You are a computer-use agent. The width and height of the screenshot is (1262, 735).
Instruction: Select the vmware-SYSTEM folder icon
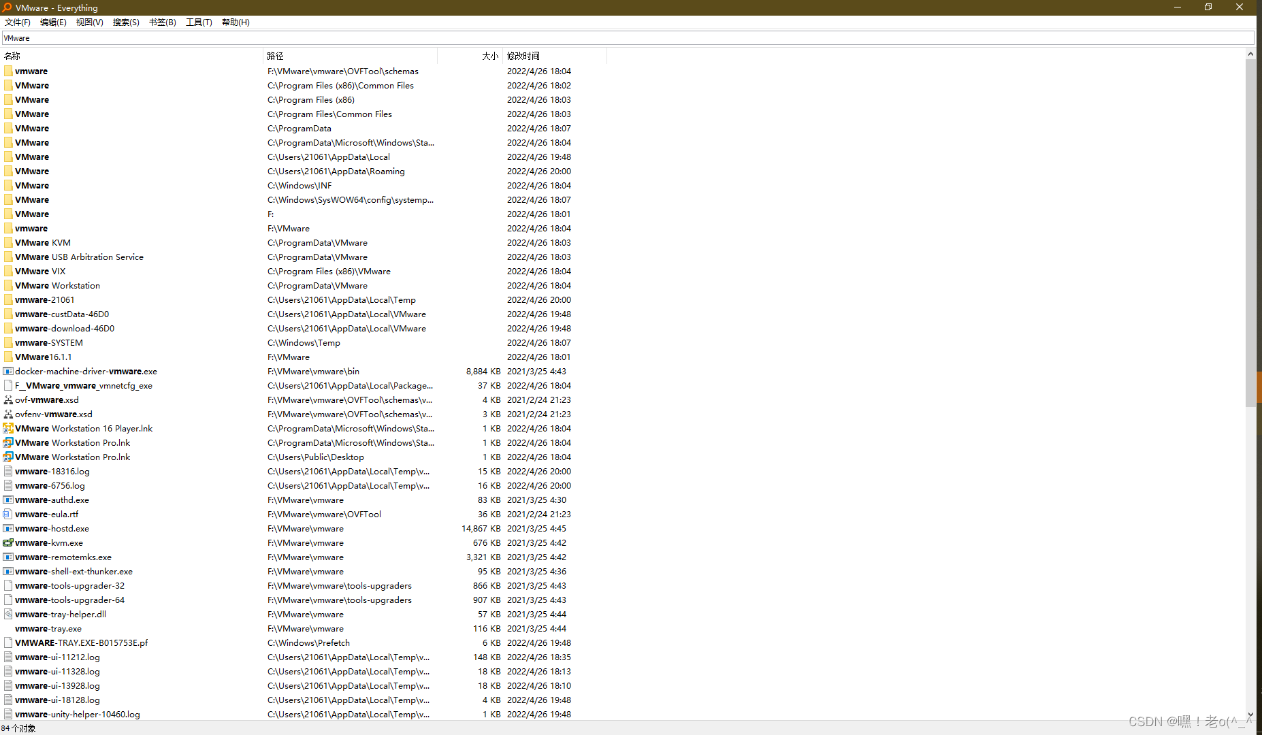[x=8, y=343]
